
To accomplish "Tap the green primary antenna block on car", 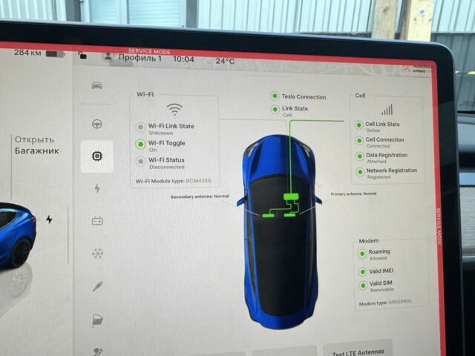I will [290, 215].
